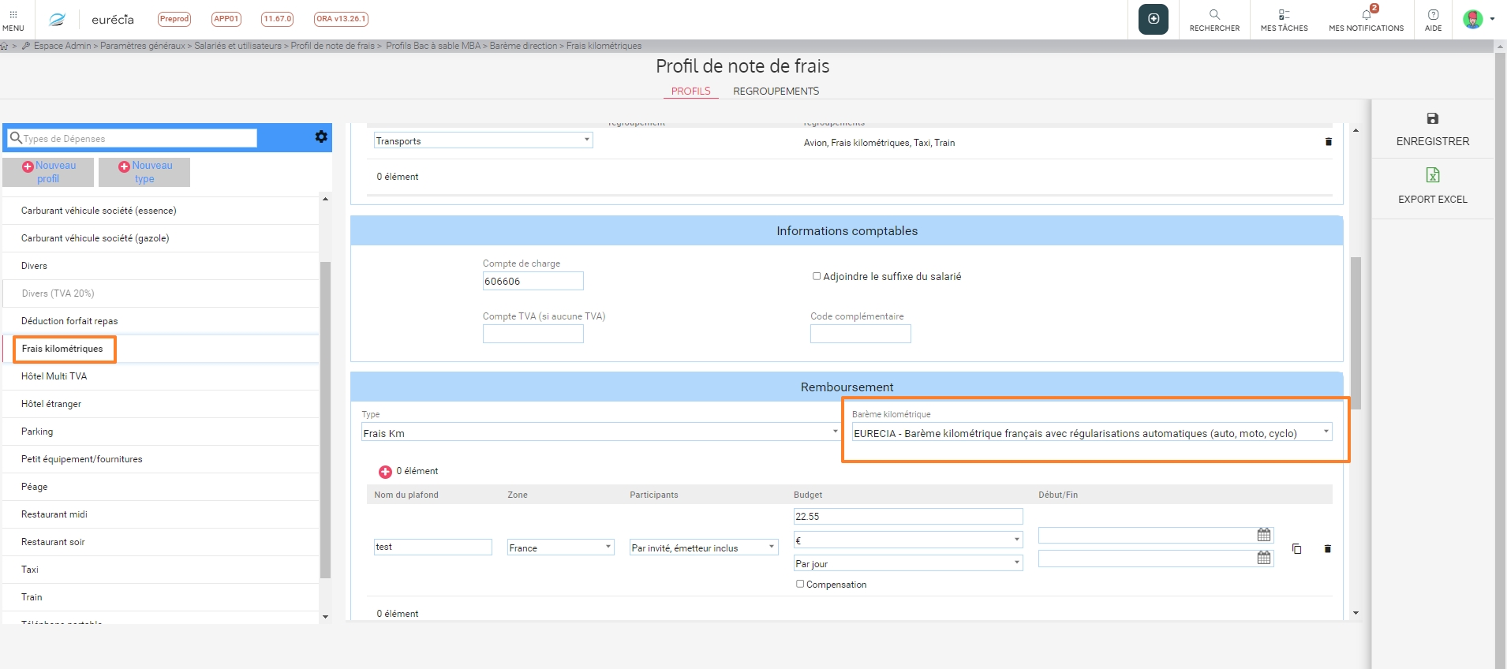This screenshot has width=1507, height=669.
Task: Click the Compte de charge input field
Action: (x=533, y=282)
